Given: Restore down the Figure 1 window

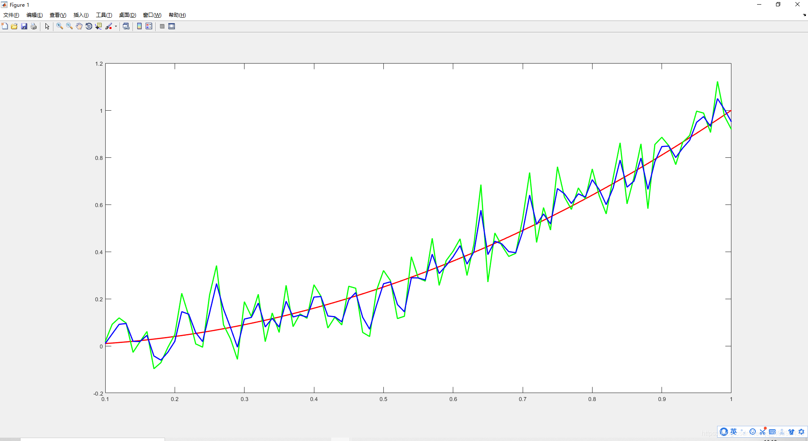Looking at the screenshot, I should pyautogui.click(x=778, y=5).
